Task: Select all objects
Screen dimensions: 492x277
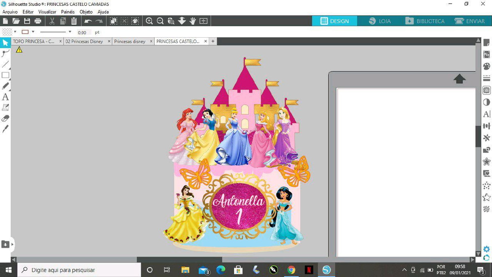Action: click(x=114, y=21)
